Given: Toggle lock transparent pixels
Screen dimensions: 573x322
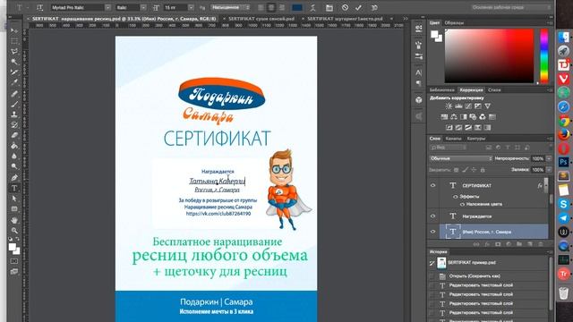Looking at the screenshot, I should [456, 170].
